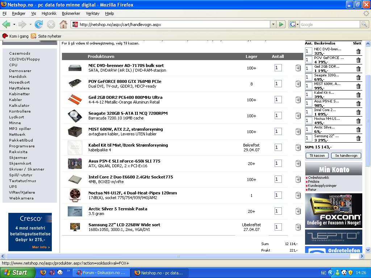Viewport: 371px width, 278px height.
Task: Delete Intel Core 2 from sidebar cart
Action: (x=358, y=112)
